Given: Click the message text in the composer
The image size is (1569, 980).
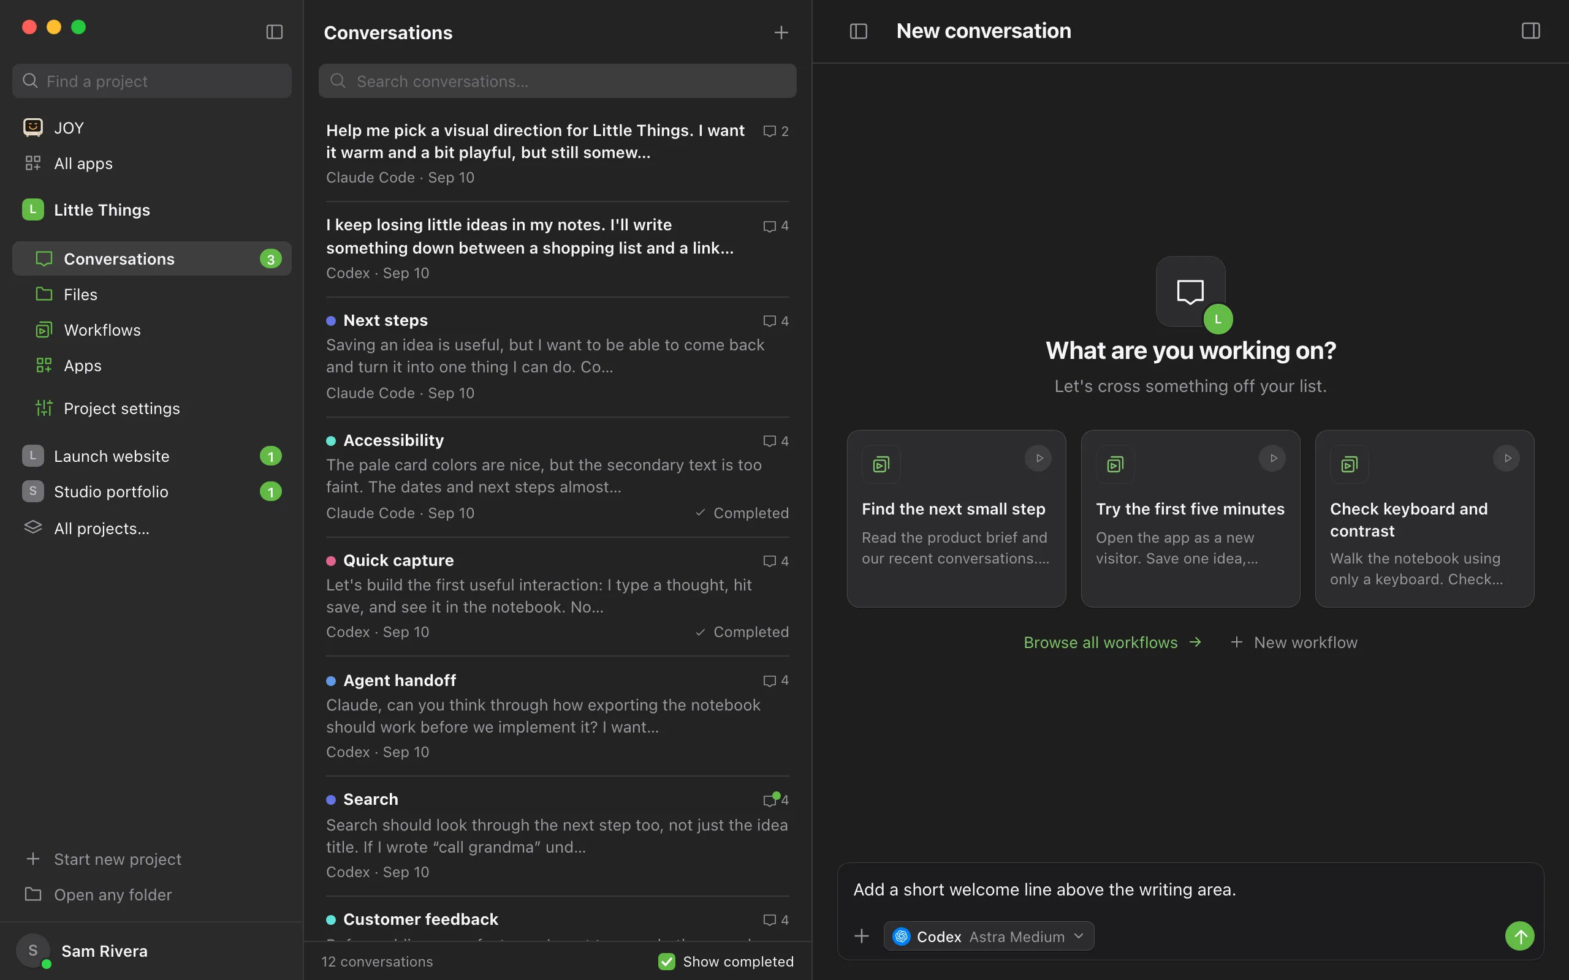Looking at the screenshot, I should pos(1044,889).
